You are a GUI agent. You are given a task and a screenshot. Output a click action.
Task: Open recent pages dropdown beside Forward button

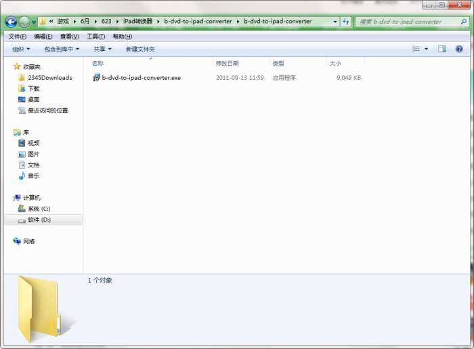34,22
